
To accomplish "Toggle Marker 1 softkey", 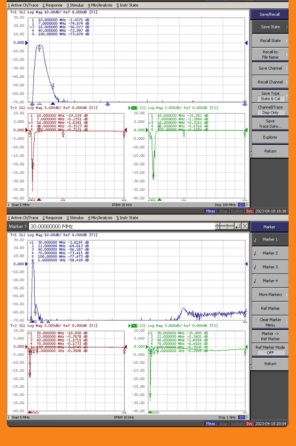I will click(270, 239).
